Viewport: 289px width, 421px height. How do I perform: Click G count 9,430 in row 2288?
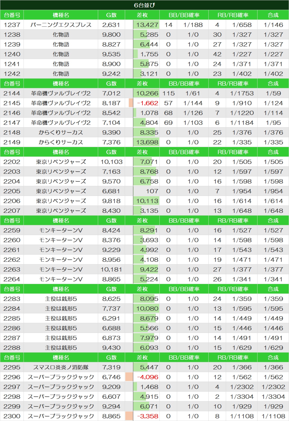pyautogui.click(x=111, y=348)
